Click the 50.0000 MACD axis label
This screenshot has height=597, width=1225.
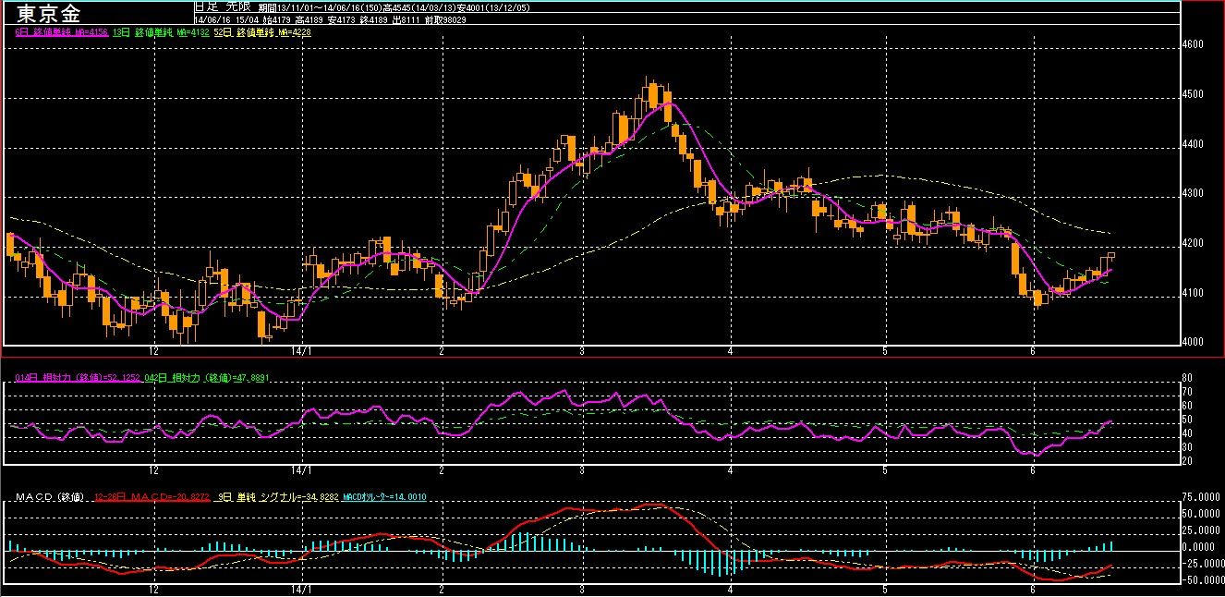(x=1199, y=514)
